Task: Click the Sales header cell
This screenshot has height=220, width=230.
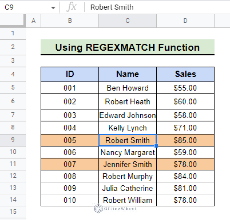Action: 185,74
